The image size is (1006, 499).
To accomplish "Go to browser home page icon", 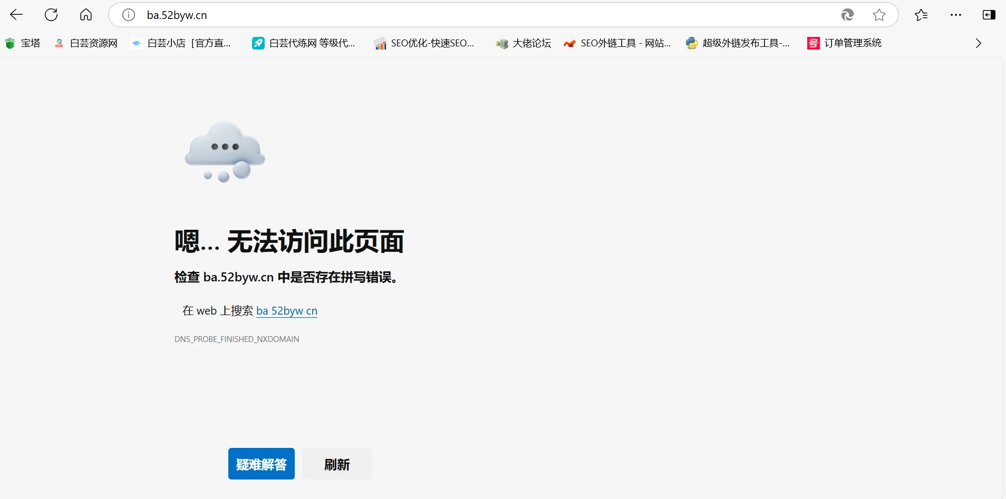I will click(86, 15).
